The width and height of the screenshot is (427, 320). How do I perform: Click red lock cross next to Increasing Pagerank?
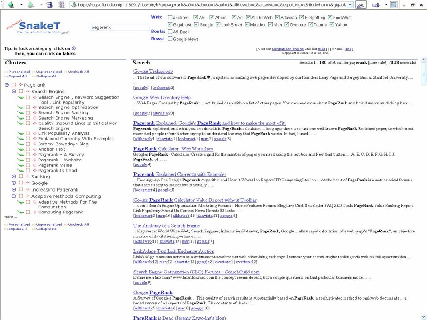28,189
